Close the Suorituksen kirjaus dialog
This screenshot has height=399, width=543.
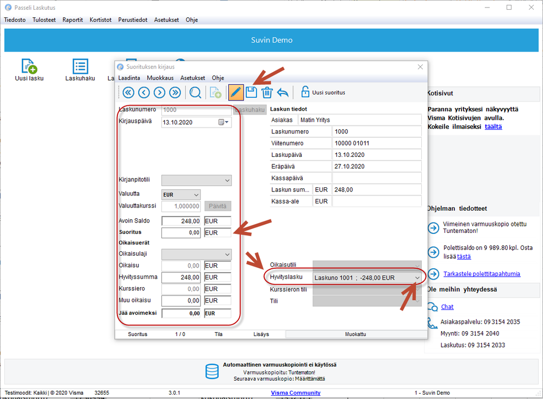pyautogui.click(x=420, y=67)
